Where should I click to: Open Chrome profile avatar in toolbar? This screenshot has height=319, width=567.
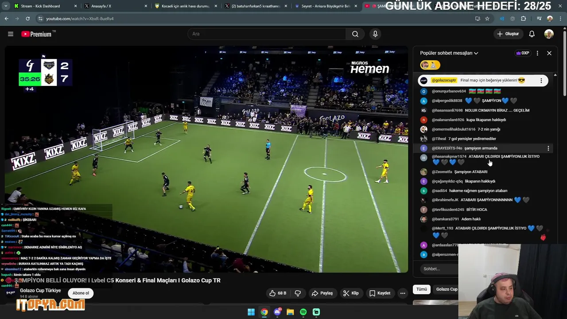pyautogui.click(x=550, y=19)
